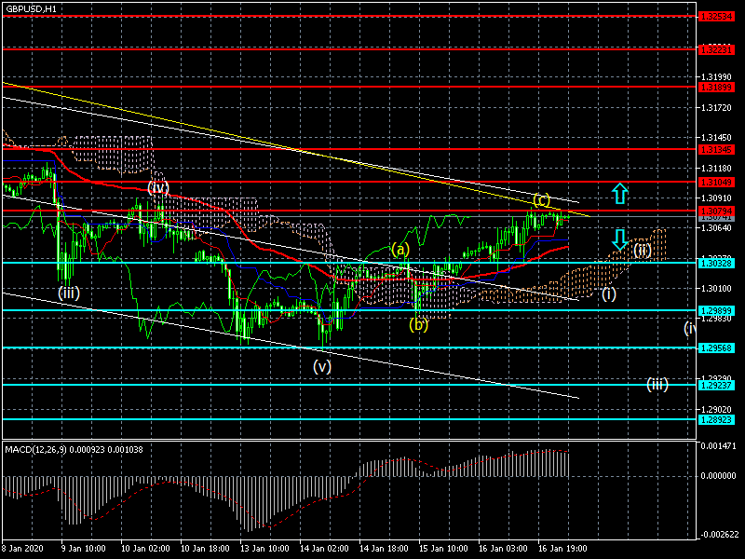Click the 0.001471 MACD scale value
The height and width of the screenshot is (559, 745).
tap(718, 446)
